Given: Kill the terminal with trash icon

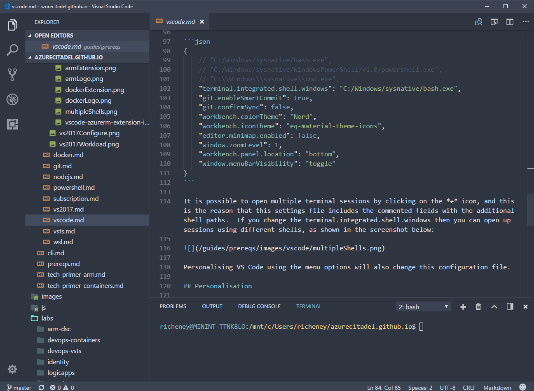Looking at the screenshot, I should click(478, 306).
